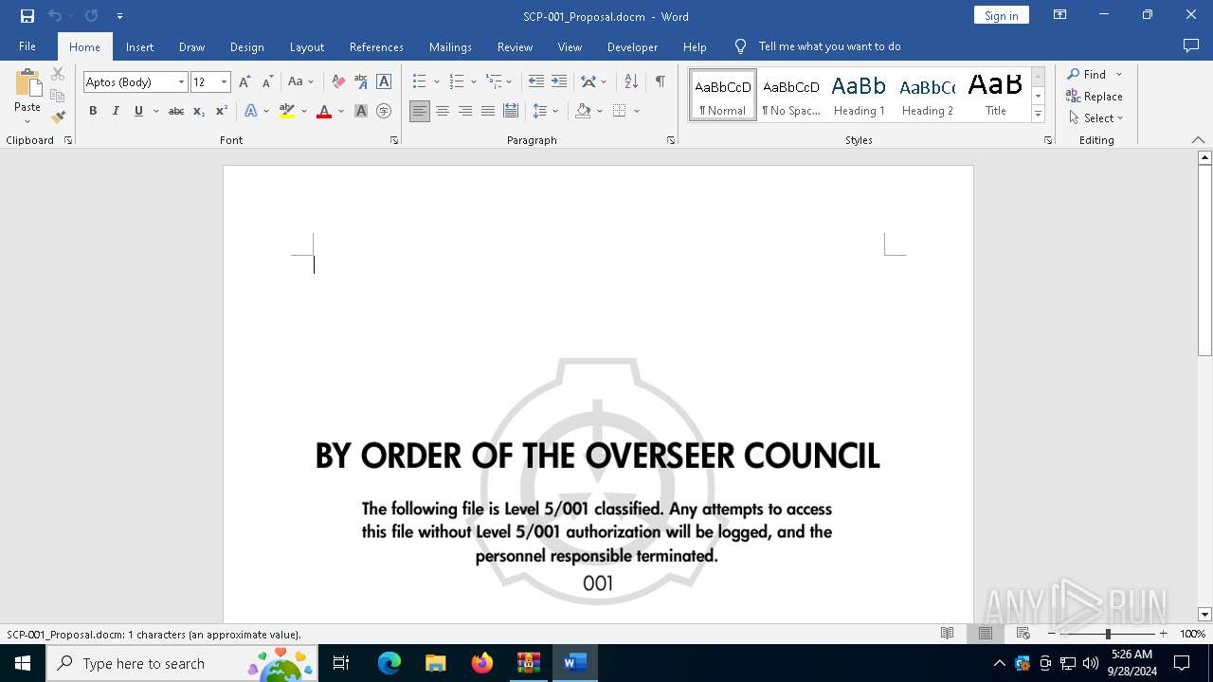Expand the Numbering list dropdown
The width and height of the screenshot is (1213, 682).
[474, 82]
